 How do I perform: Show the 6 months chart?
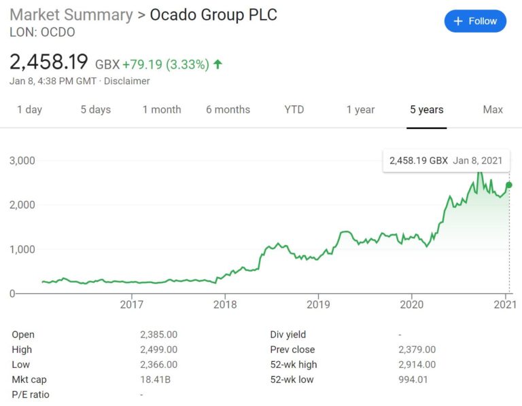click(x=228, y=110)
